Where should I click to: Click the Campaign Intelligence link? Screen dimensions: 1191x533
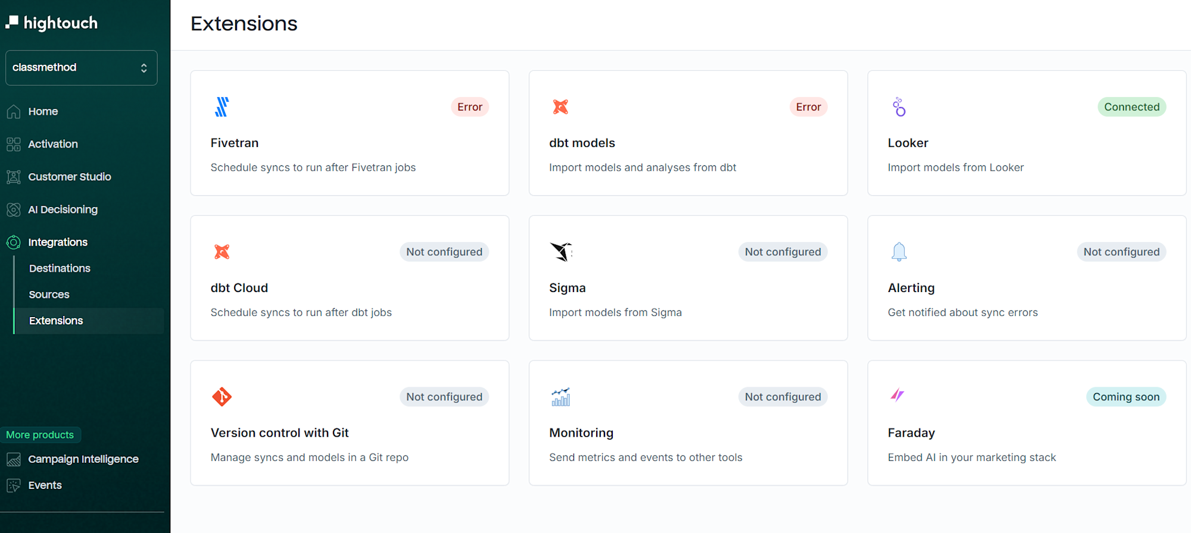83,459
